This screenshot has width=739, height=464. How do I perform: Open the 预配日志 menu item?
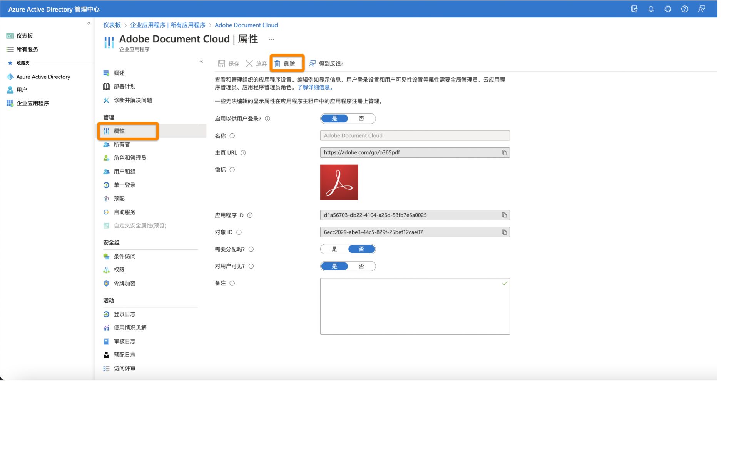[125, 355]
